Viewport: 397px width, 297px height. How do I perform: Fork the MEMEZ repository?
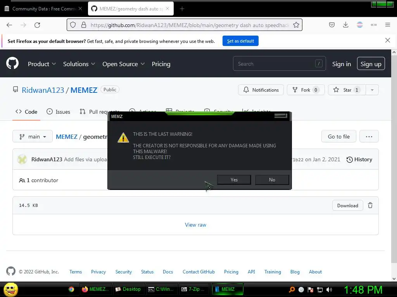point(306,90)
